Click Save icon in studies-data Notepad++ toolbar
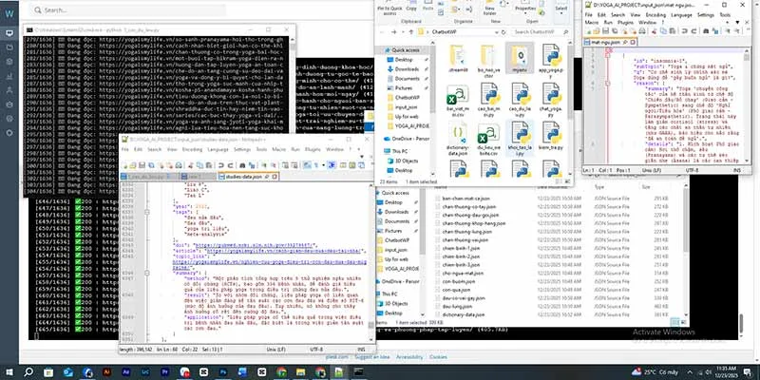Image resolution: width=760 pixels, height=380 pixels. pos(142,165)
